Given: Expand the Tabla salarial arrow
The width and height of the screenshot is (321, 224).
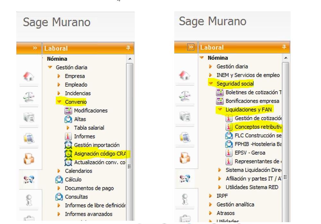Looking at the screenshot, I should 68,128.
